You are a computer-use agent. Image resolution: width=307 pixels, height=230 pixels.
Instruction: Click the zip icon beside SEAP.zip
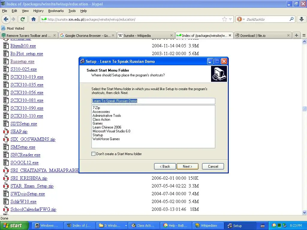pyautogui.click(x=6, y=131)
